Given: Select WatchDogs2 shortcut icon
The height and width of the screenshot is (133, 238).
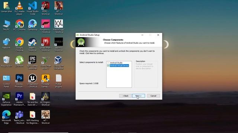Looking at the screenshot, I should 59,24.
